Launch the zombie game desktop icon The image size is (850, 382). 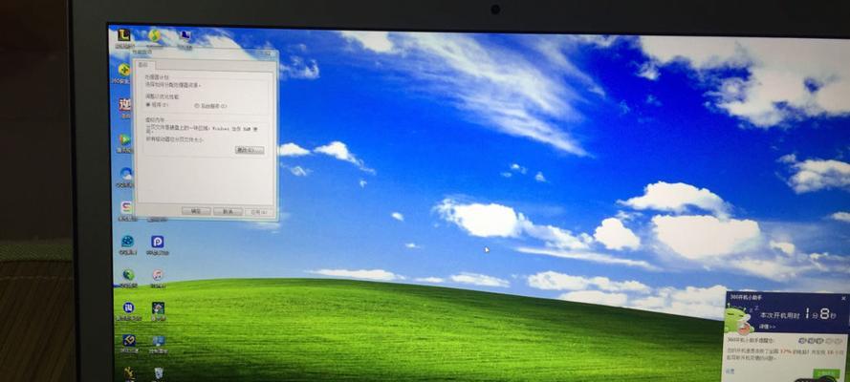[159, 308]
